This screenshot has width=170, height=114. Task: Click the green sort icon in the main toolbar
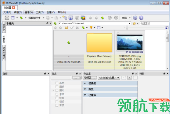click(x=21, y=18)
